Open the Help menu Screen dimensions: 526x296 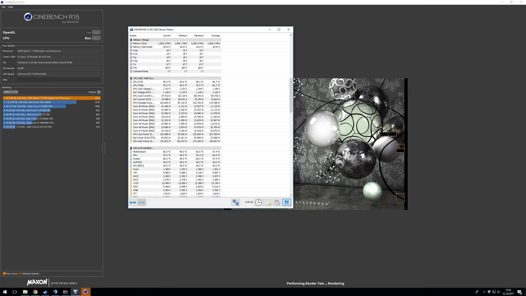[10, 7]
